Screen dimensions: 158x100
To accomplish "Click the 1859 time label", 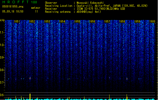I will (x=137, y=21).
